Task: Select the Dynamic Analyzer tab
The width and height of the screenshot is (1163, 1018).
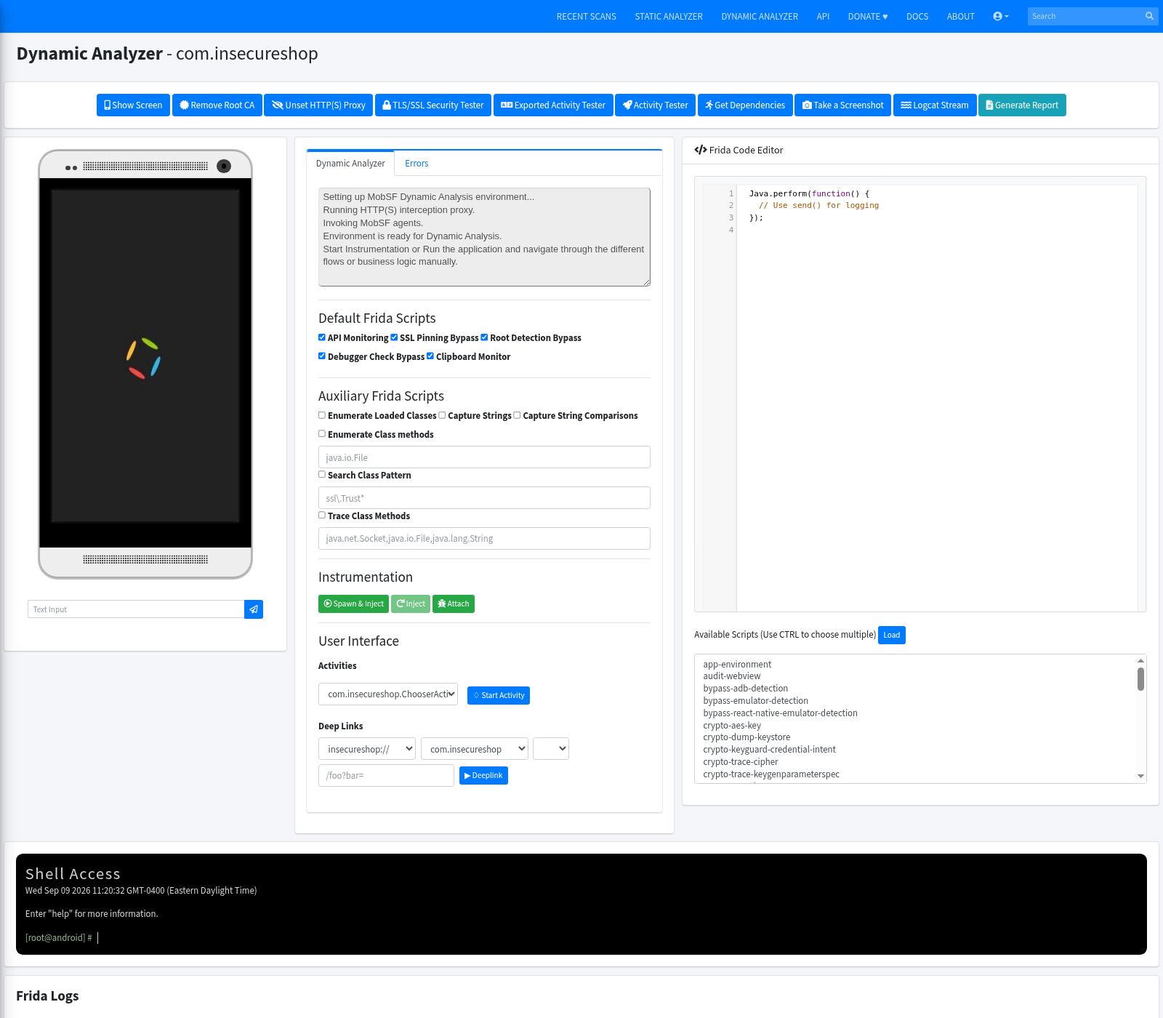Action: [350, 164]
